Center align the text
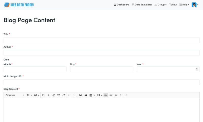The width and height of the screenshot is (203, 122). click(116, 95)
